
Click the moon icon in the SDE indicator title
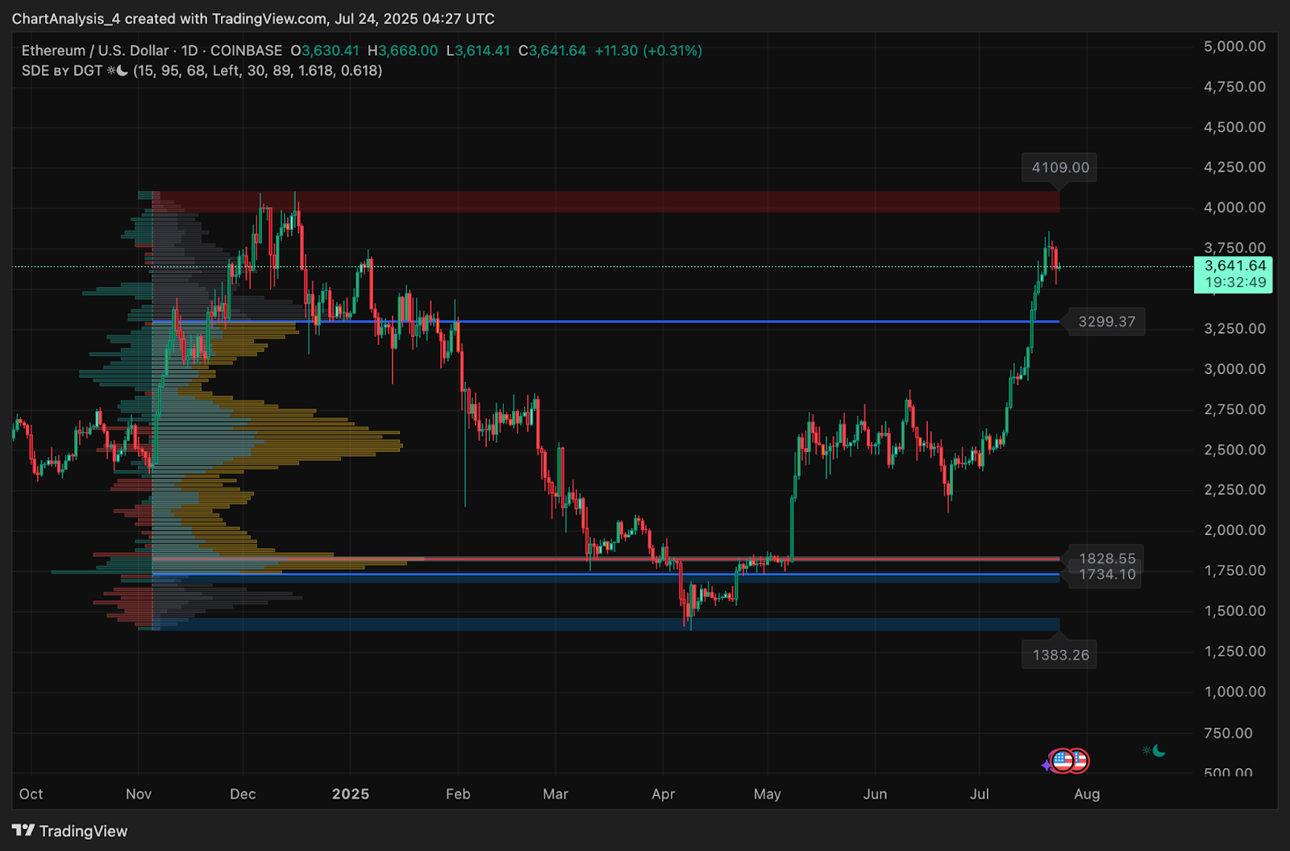click(122, 71)
